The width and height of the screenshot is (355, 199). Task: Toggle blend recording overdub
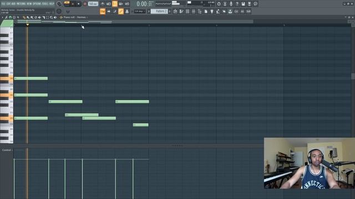pyautogui.click(x=121, y=4)
